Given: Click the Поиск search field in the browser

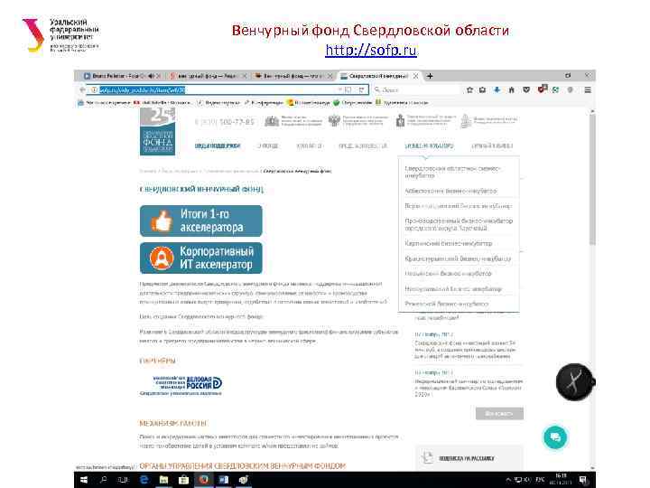Looking at the screenshot, I should pos(416,89).
